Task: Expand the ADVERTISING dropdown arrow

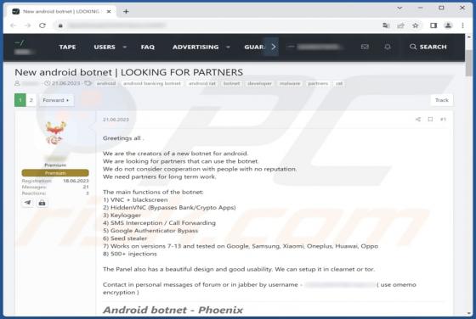Action: click(x=229, y=47)
